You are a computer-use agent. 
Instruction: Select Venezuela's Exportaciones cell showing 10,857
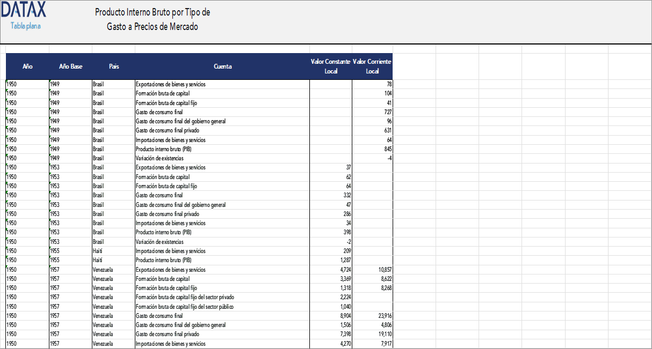tap(384, 269)
